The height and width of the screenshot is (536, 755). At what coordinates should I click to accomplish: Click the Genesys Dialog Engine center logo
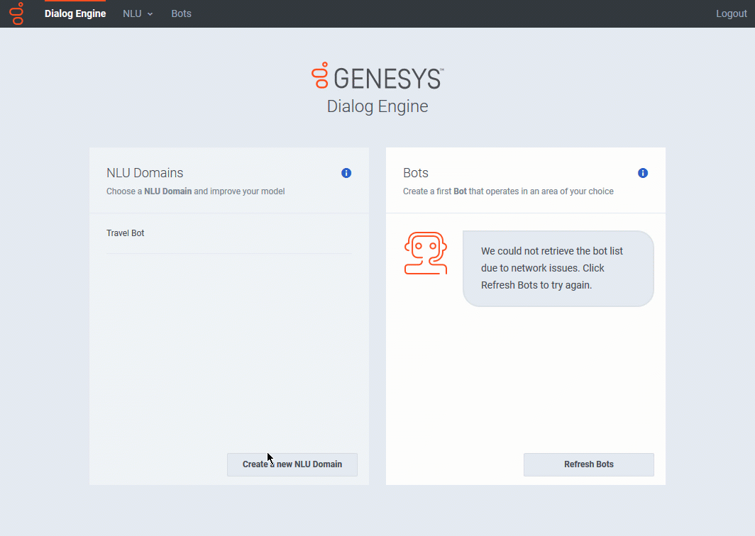377,89
